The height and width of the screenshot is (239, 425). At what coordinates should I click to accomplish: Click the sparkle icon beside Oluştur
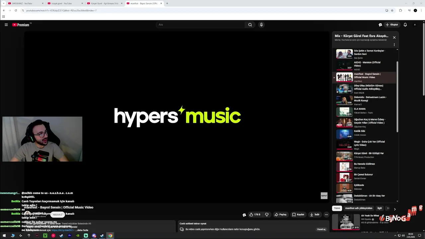pyautogui.click(x=380, y=25)
